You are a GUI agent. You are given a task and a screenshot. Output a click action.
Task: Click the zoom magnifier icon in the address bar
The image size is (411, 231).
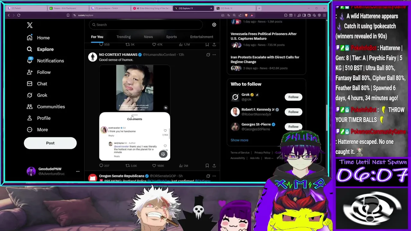pyautogui.click(x=234, y=15)
